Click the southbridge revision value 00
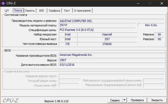 click(159, 39)
